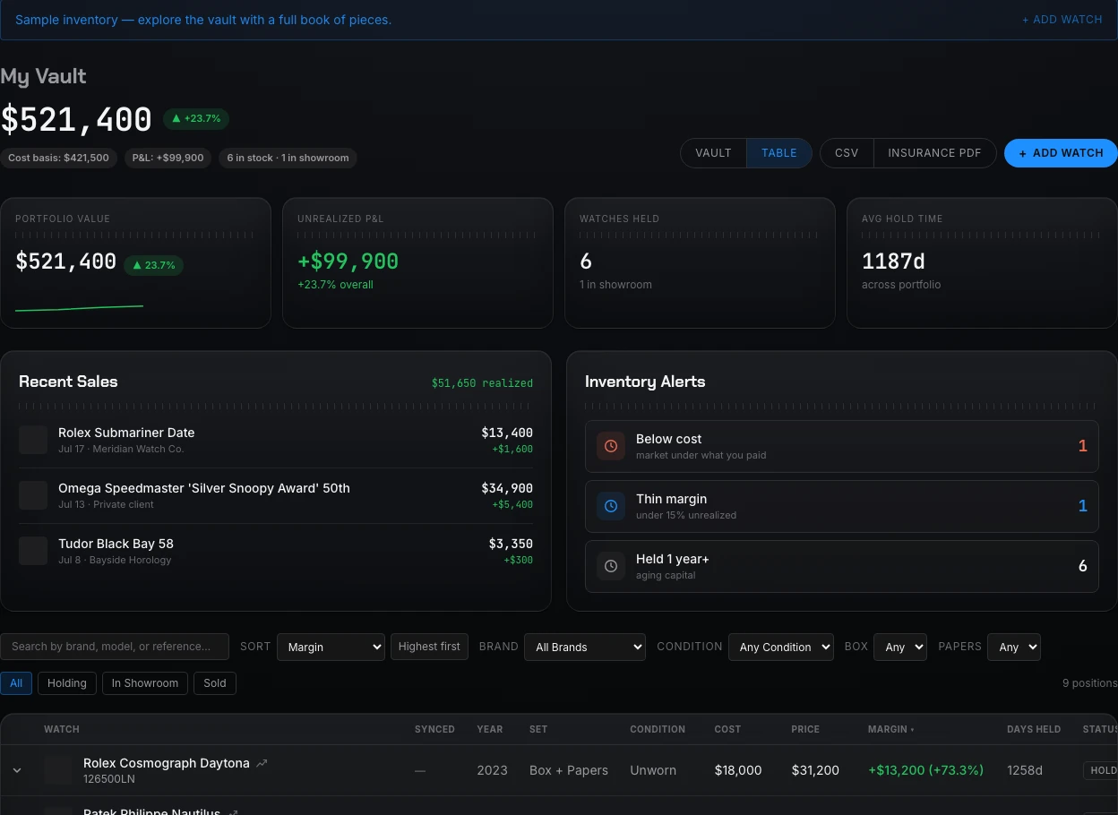
Task: Click the HOLD status badge on Daytona row
Action: pos(1101,770)
